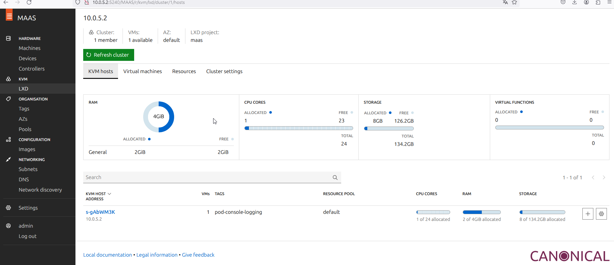
Task: Open Settings in the sidebar
Action: click(28, 208)
